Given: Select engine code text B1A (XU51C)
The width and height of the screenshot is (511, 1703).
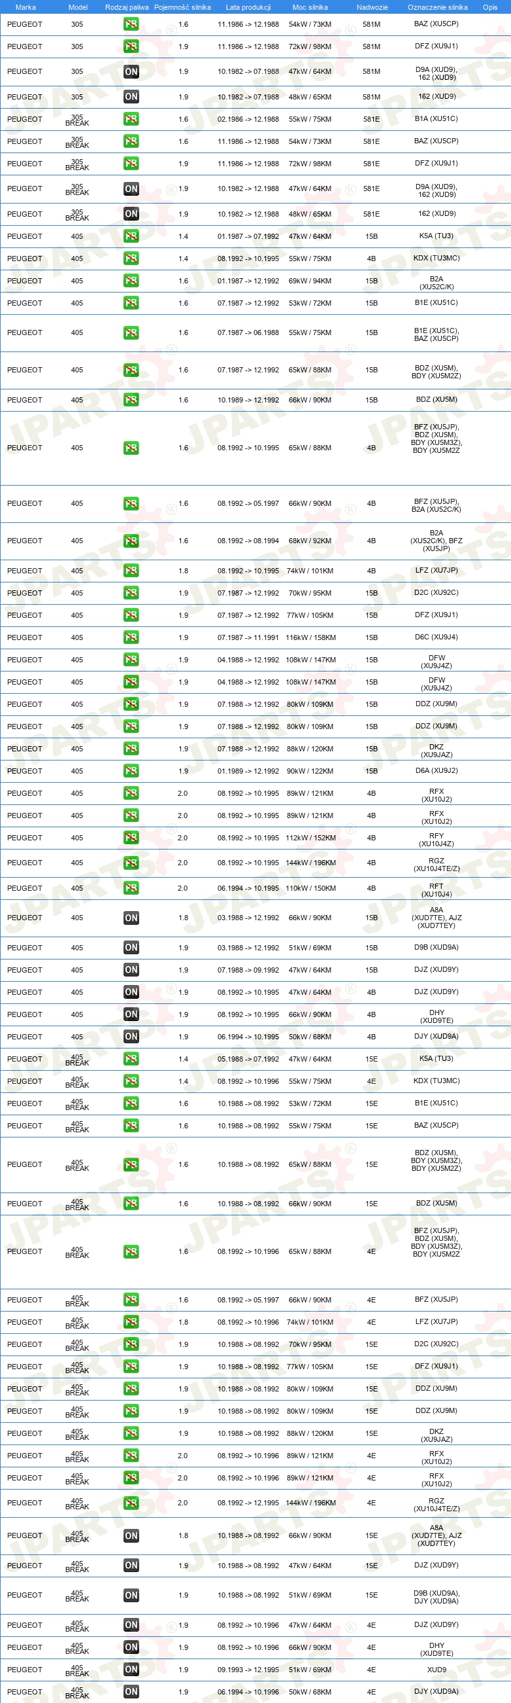Looking at the screenshot, I should [x=437, y=119].
